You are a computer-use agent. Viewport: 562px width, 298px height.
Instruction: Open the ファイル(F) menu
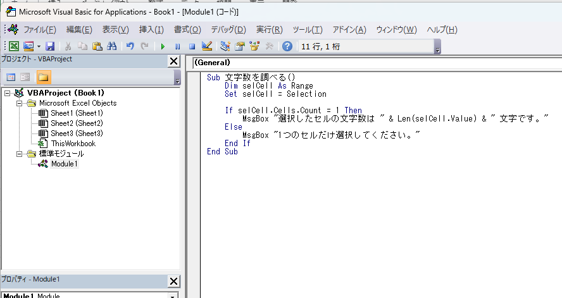(x=40, y=30)
